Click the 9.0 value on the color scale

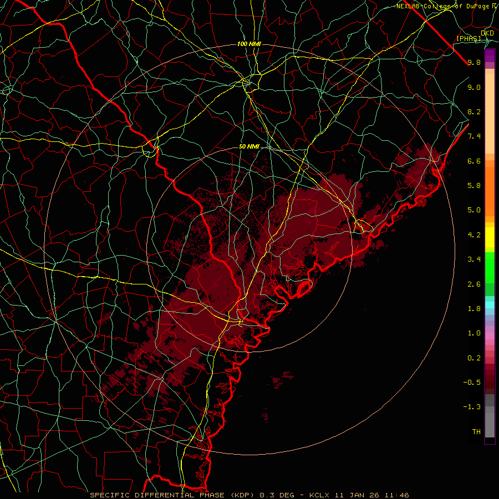tap(474, 88)
